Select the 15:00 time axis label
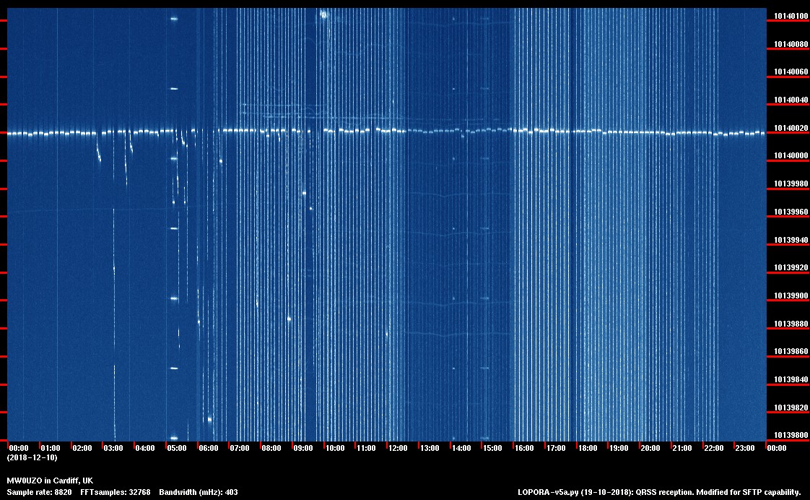 [492, 449]
